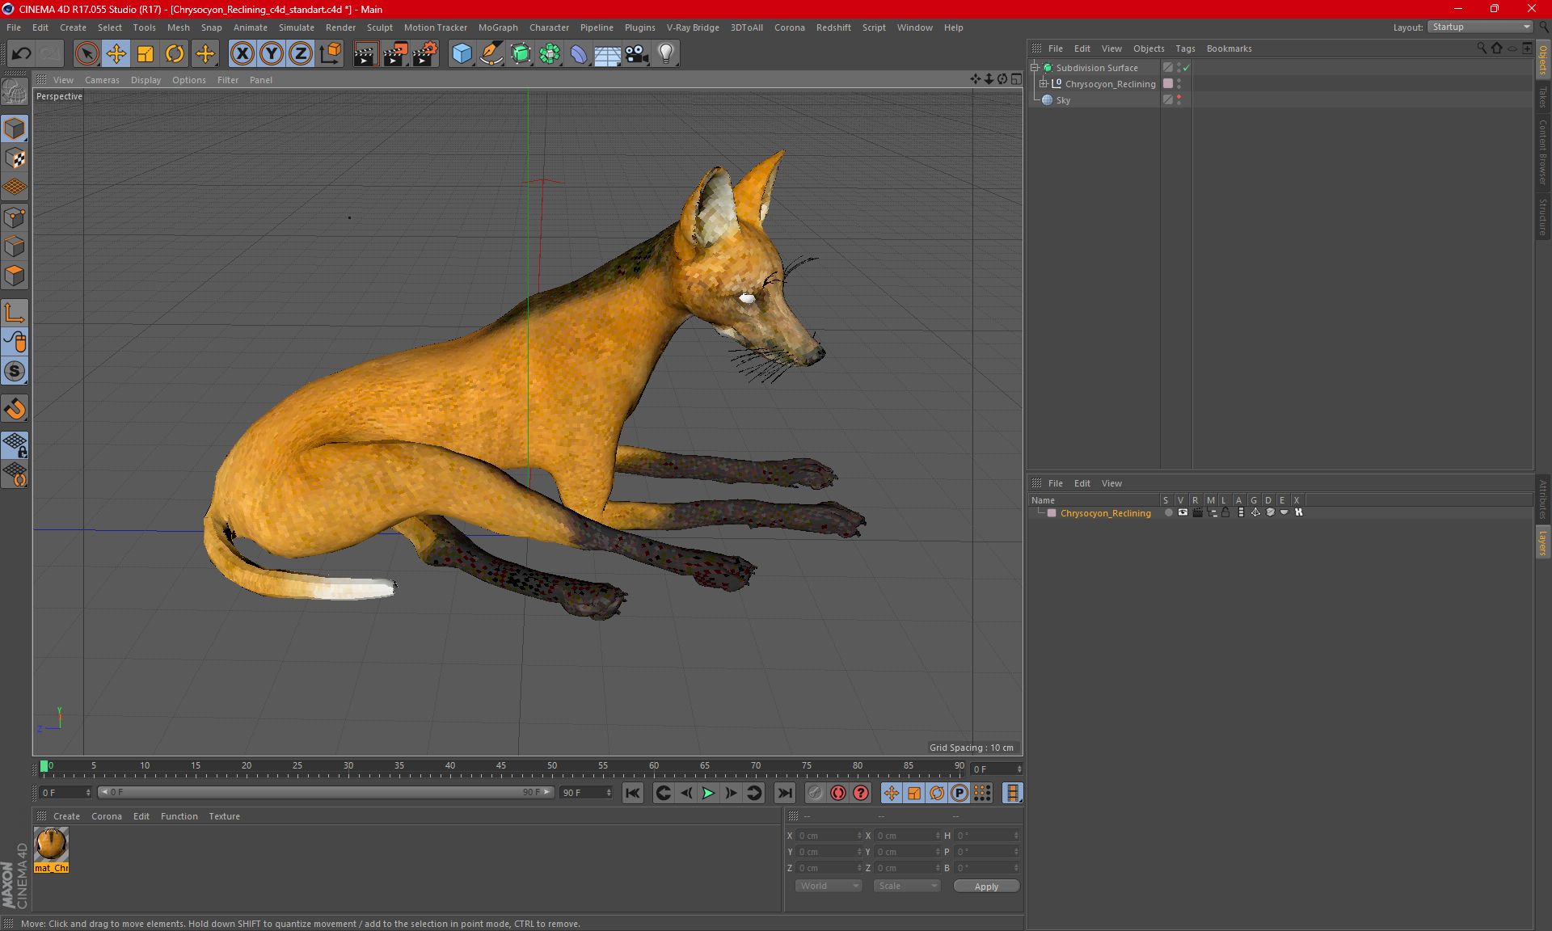Switch to Polygons mode in the left sidebar
The image size is (1552, 931).
[15, 276]
